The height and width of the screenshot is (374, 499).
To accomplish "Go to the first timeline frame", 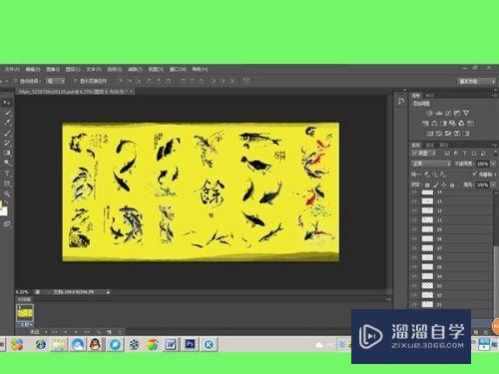I will click(55, 331).
